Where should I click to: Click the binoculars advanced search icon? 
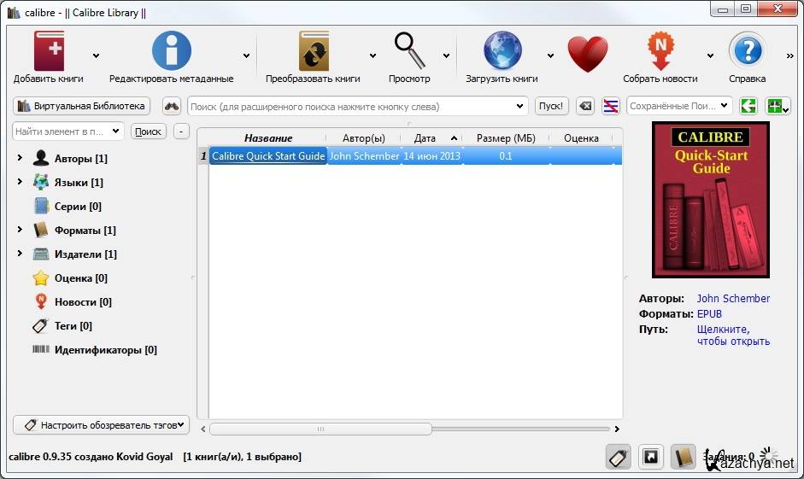[172, 107]
